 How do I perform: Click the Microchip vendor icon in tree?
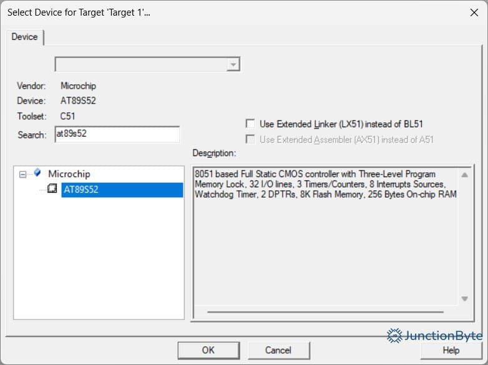point(38,173)
